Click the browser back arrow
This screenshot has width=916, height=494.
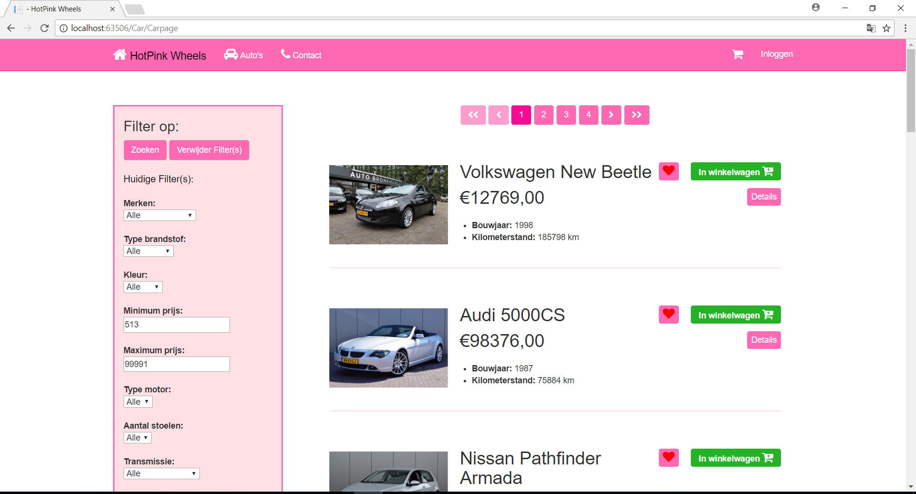[11, 28]
